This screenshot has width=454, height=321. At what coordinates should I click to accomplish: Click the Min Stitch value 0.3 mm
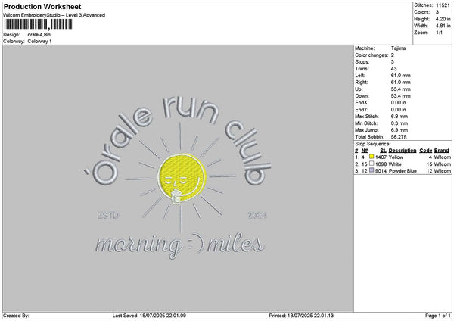coord(400,123)
